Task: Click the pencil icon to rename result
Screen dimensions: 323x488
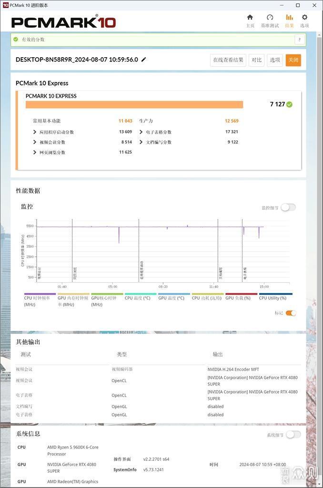Action: (x=143, y=60)
